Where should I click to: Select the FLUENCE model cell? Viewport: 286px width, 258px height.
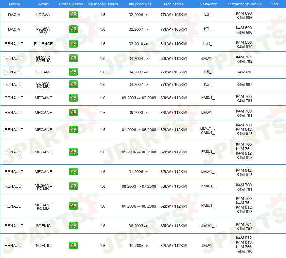[43, 44]
